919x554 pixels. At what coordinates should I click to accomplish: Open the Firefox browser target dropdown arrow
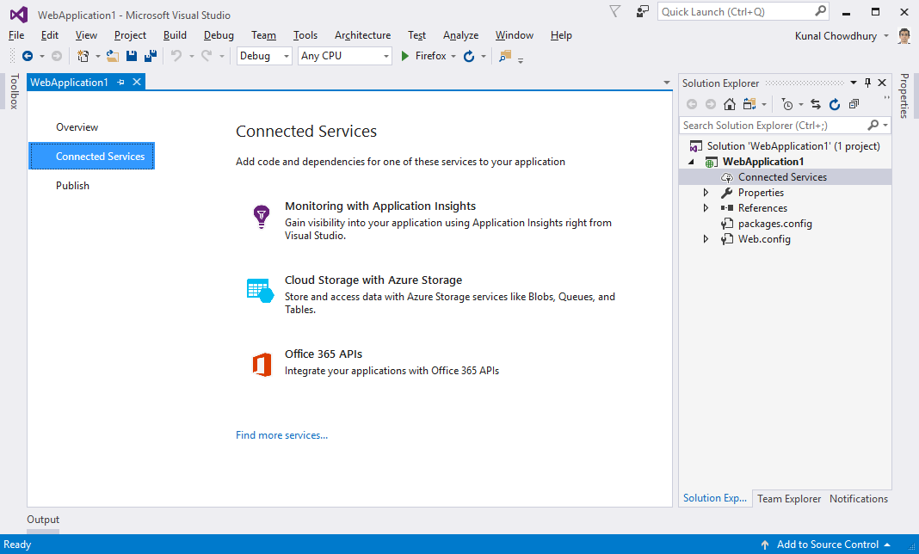pos(453,56)
